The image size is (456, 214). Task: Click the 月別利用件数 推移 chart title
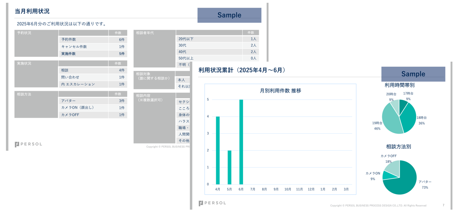(280, 91)
